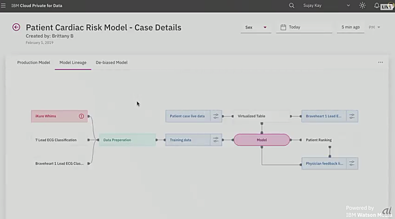
Task: Select the Model node in lineage
Action: [x=262, y=140]
